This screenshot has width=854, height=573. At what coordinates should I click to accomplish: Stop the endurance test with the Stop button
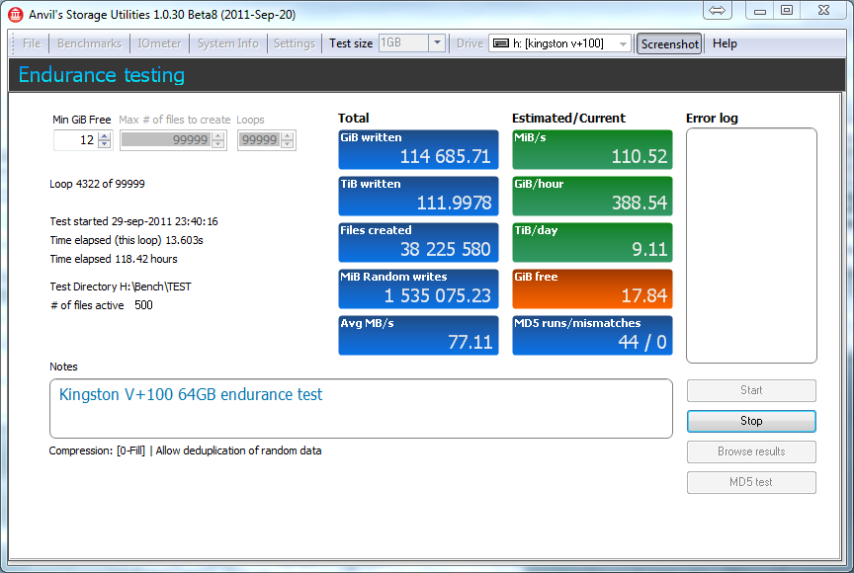tap(751, 421)
